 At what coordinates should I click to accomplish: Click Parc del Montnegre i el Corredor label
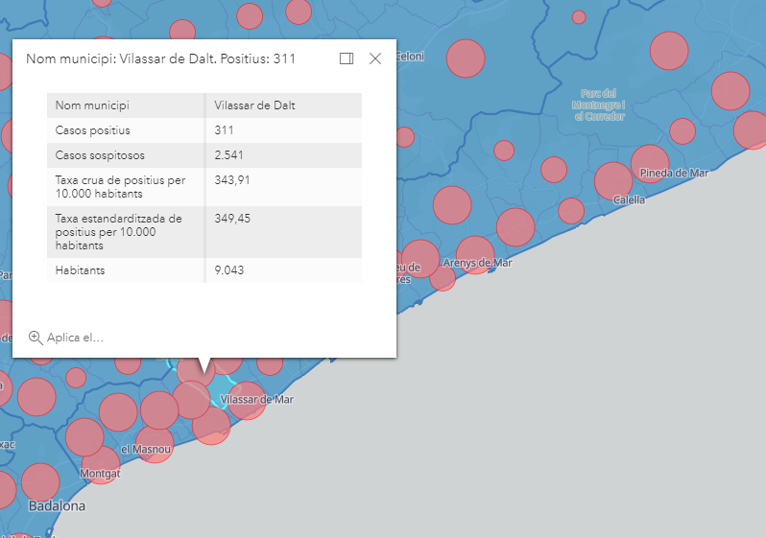pos(598,105)
